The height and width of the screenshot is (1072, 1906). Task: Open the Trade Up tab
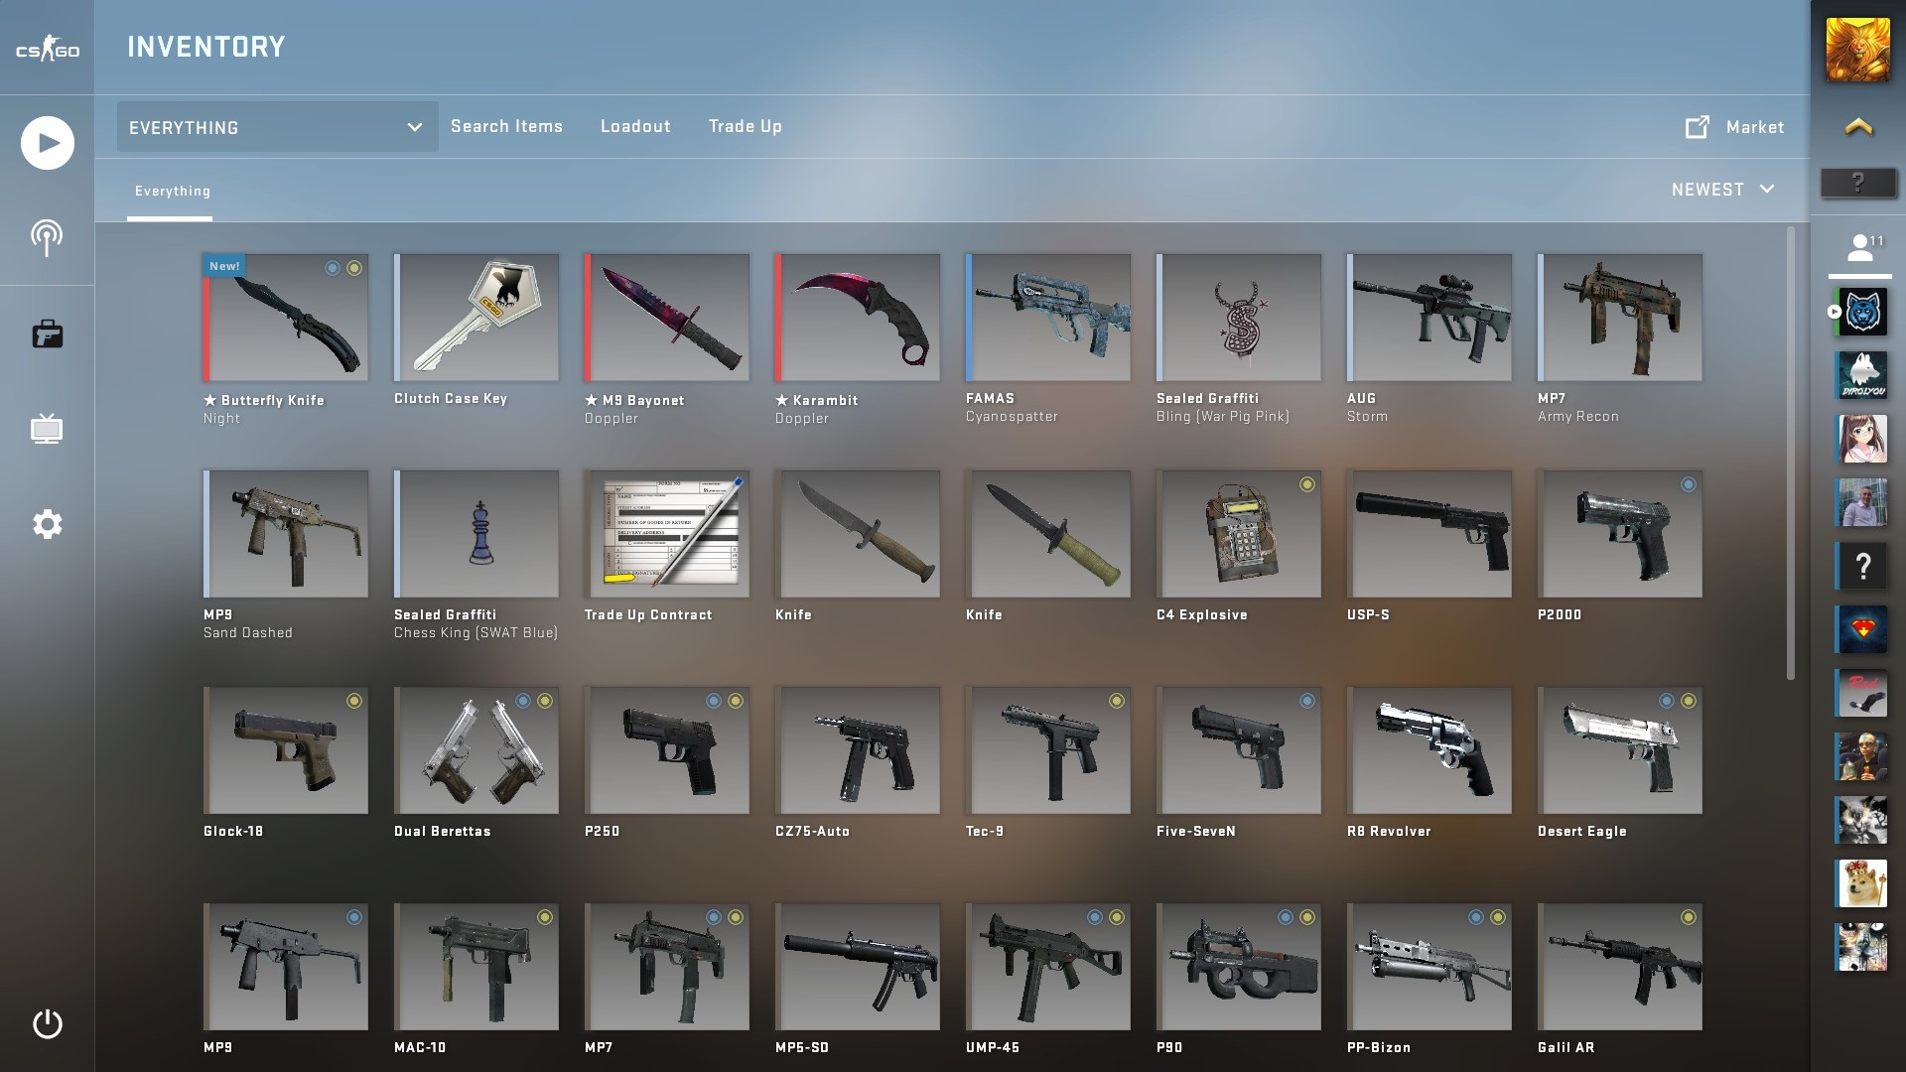(x=745, y=126)
